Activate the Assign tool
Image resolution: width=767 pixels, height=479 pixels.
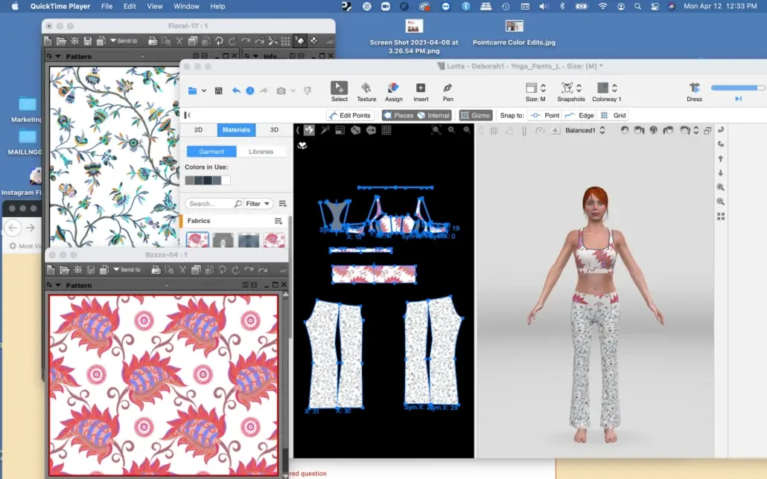click(394, 89)
